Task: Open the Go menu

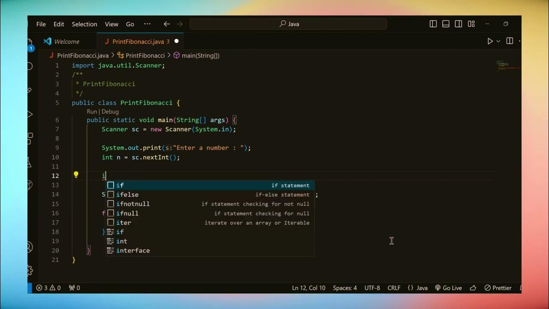Action: coord(130,24)
